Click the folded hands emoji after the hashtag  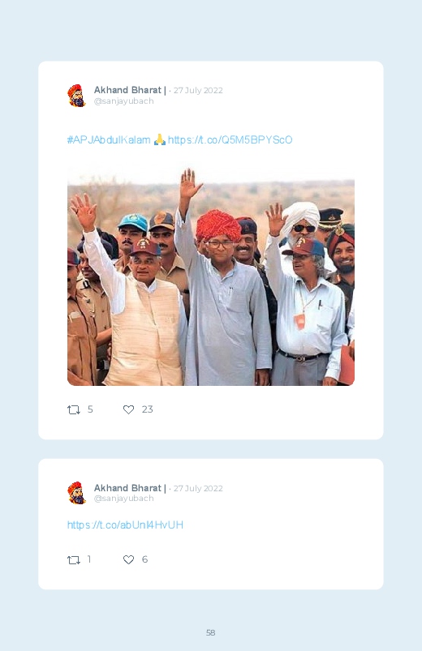(160, 140)
